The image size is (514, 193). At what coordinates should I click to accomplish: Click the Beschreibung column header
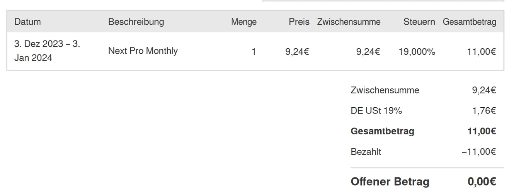point(136,22)
